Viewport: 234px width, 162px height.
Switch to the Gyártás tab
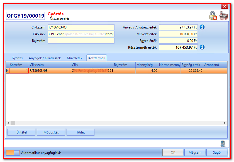pyautogui.click(x=17, y=58)
